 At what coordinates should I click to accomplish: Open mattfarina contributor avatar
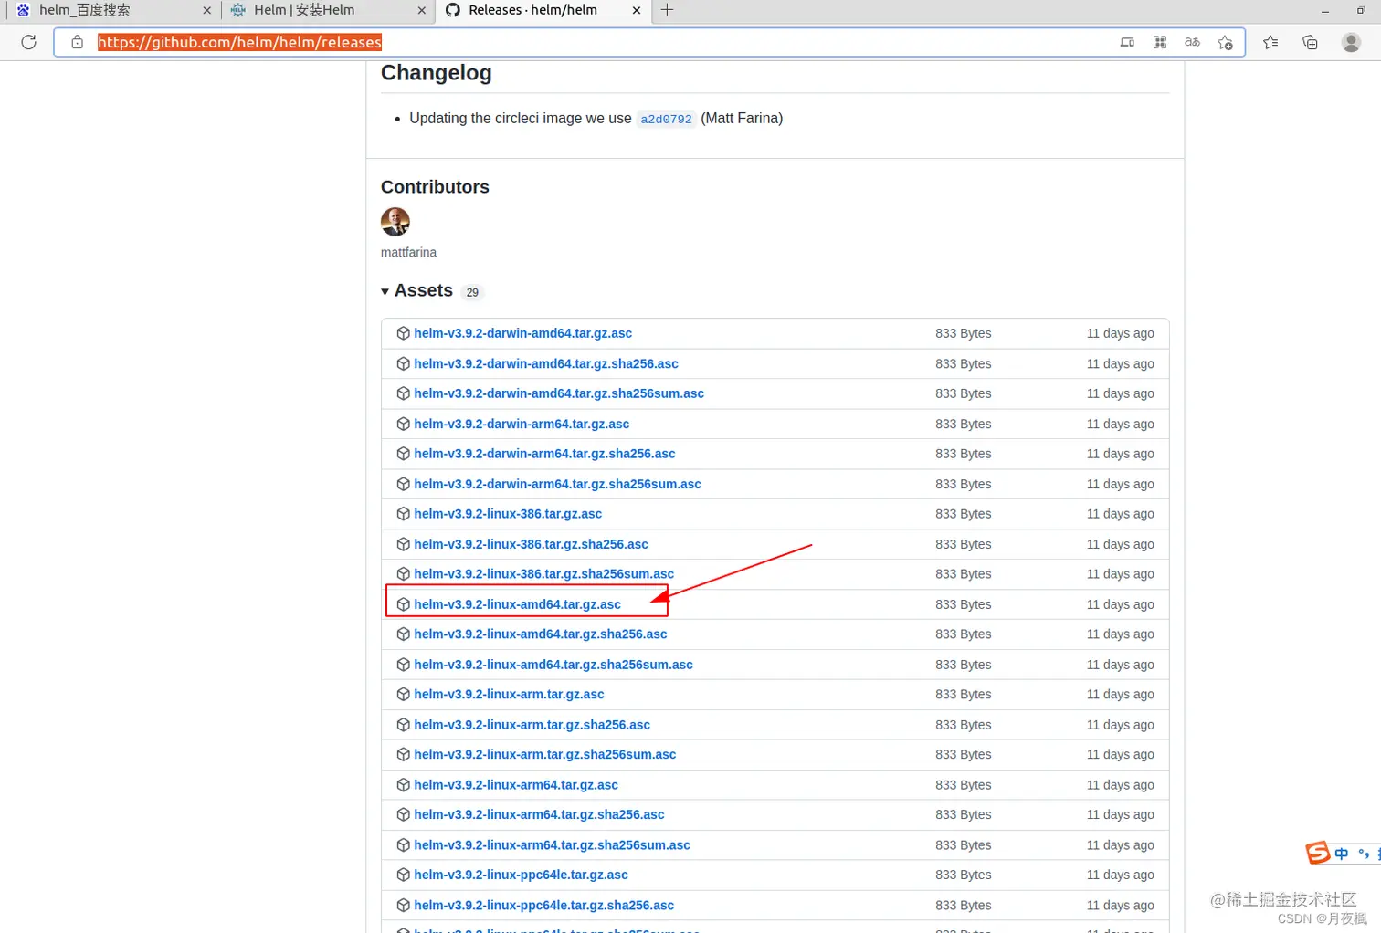tap(395, 222)
